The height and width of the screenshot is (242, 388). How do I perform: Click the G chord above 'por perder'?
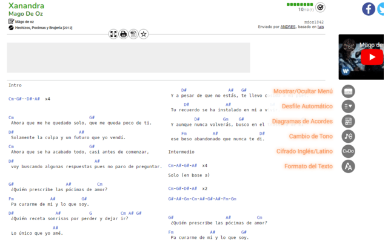(90, 213)
